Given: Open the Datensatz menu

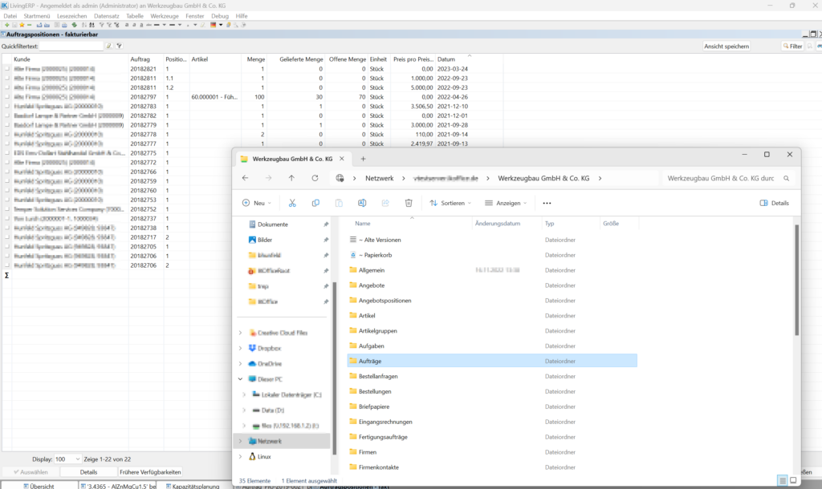Looking at the screenshot, I should [x=107, y=16].
